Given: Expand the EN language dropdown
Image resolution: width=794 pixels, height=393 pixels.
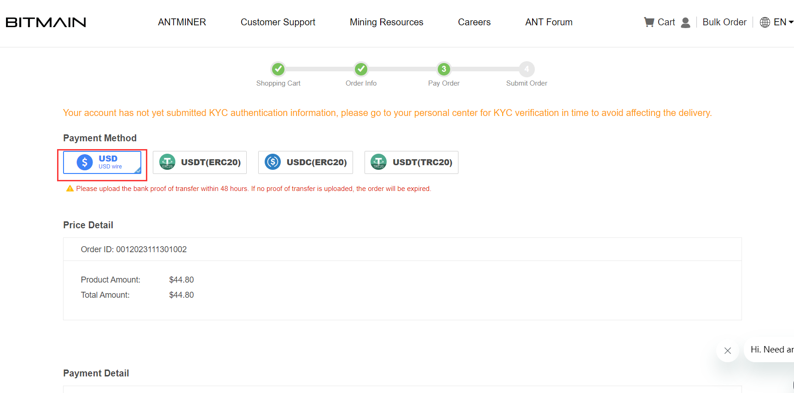Looking at the screenshot, I should pyautogui.click(x=783, y=22).
